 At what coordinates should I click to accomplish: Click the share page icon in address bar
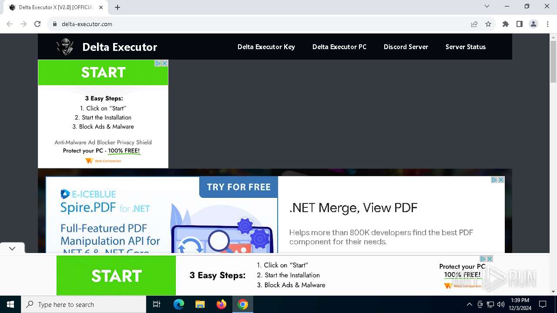[474, 24]
